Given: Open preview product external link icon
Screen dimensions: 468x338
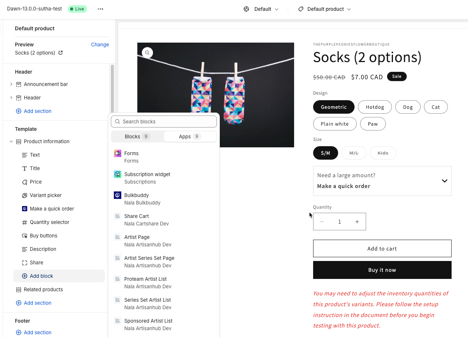Looking at the screenshot, I should pyautogui.click(x=60, y=53).
